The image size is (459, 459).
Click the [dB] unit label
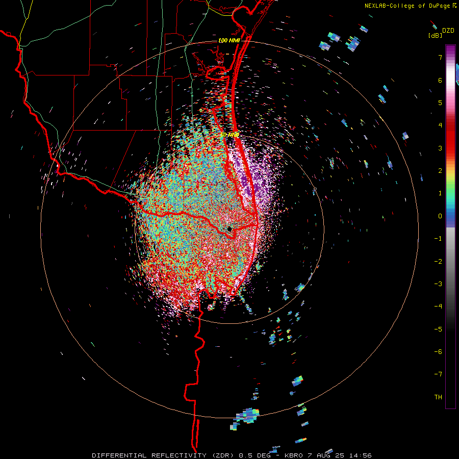435,35
